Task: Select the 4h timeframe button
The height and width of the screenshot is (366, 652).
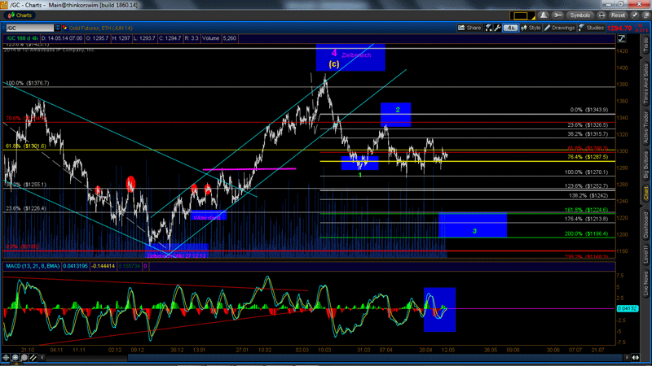Action: [509, 28]
